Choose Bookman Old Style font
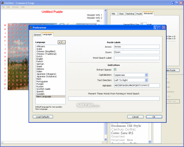 [x=126, y=126]
